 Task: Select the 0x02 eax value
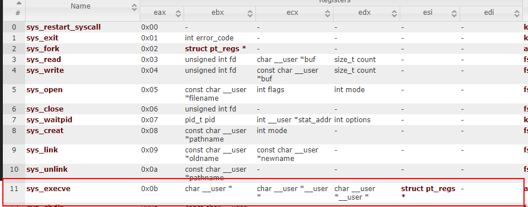tap(149, 49)
